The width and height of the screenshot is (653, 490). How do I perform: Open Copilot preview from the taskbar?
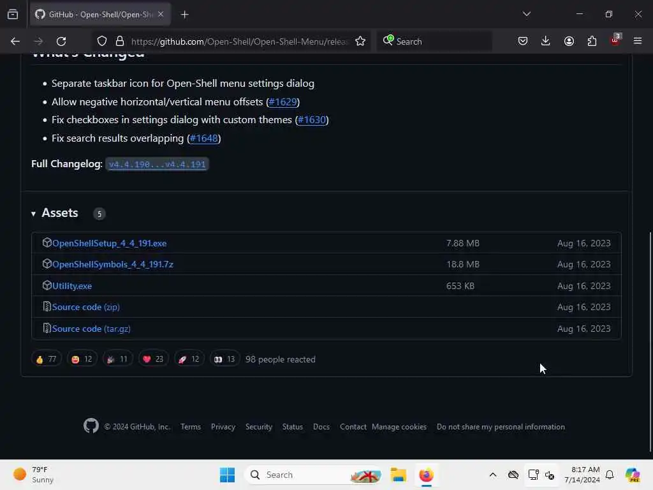(x=632, y=475)
